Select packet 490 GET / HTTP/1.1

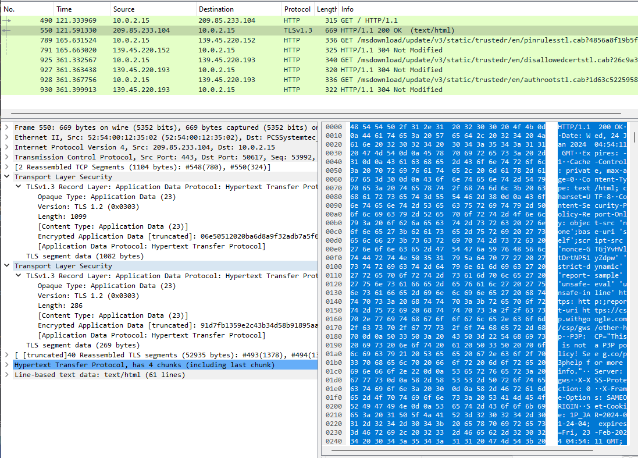(319, 20)
